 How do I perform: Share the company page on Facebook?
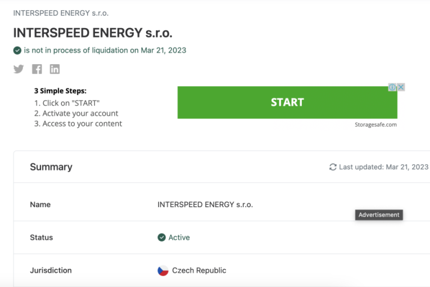[x=37, y=69]
